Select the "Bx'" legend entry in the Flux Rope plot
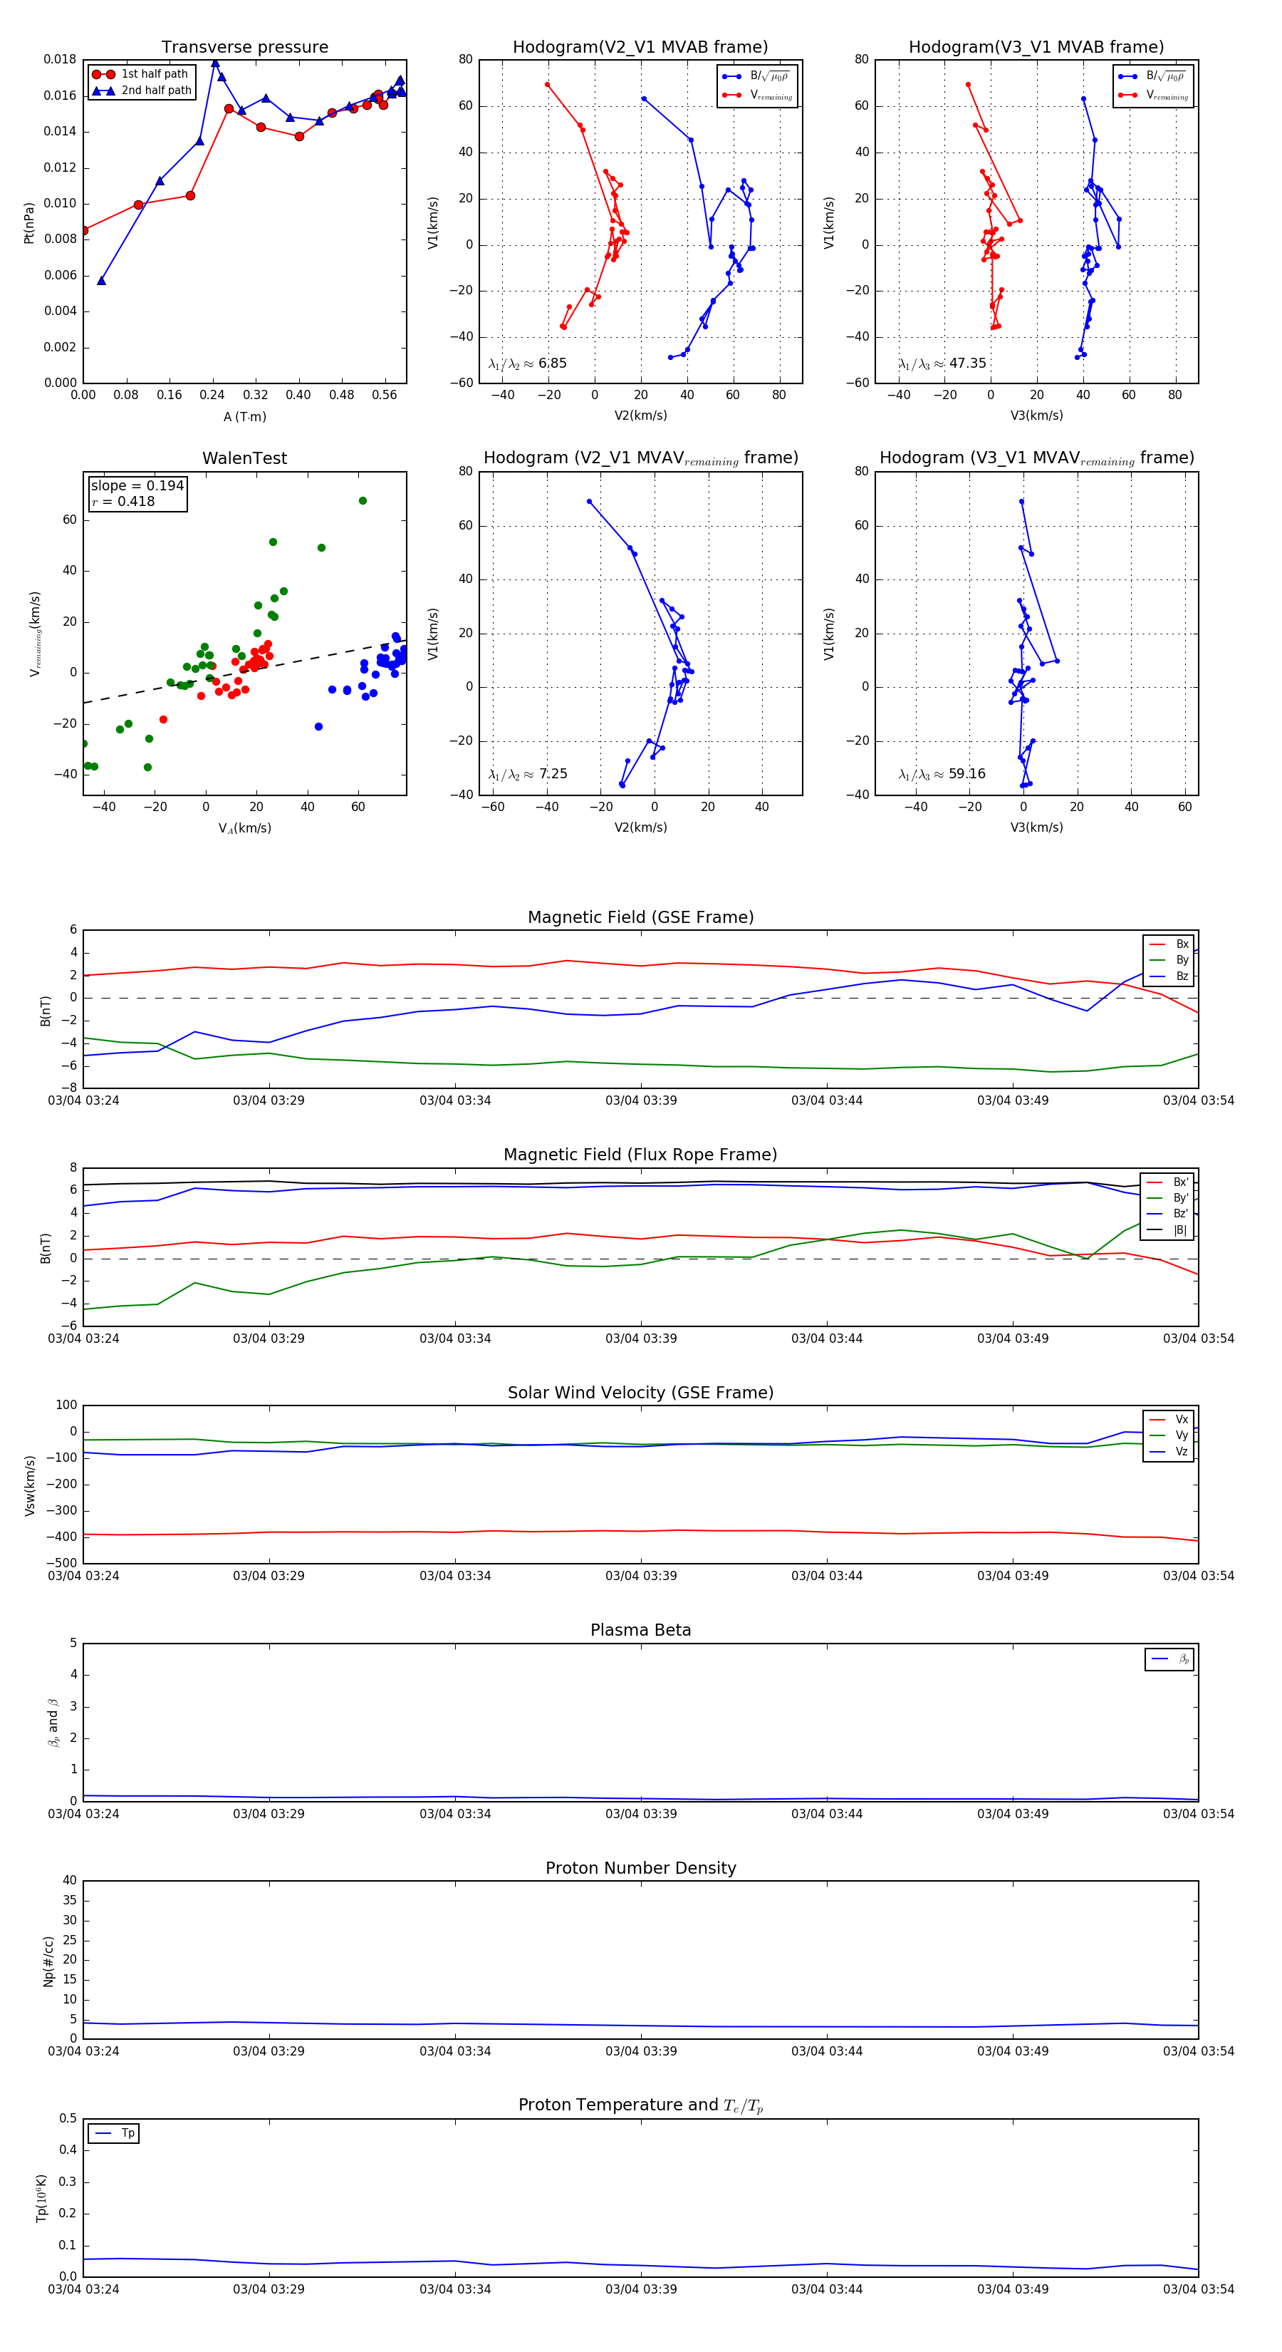The width and height of the screenshot is (1282, 2352). [1167, 1182]
